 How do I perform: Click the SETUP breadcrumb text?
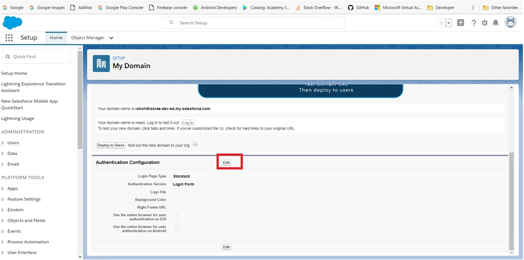(x=119, y=58)
